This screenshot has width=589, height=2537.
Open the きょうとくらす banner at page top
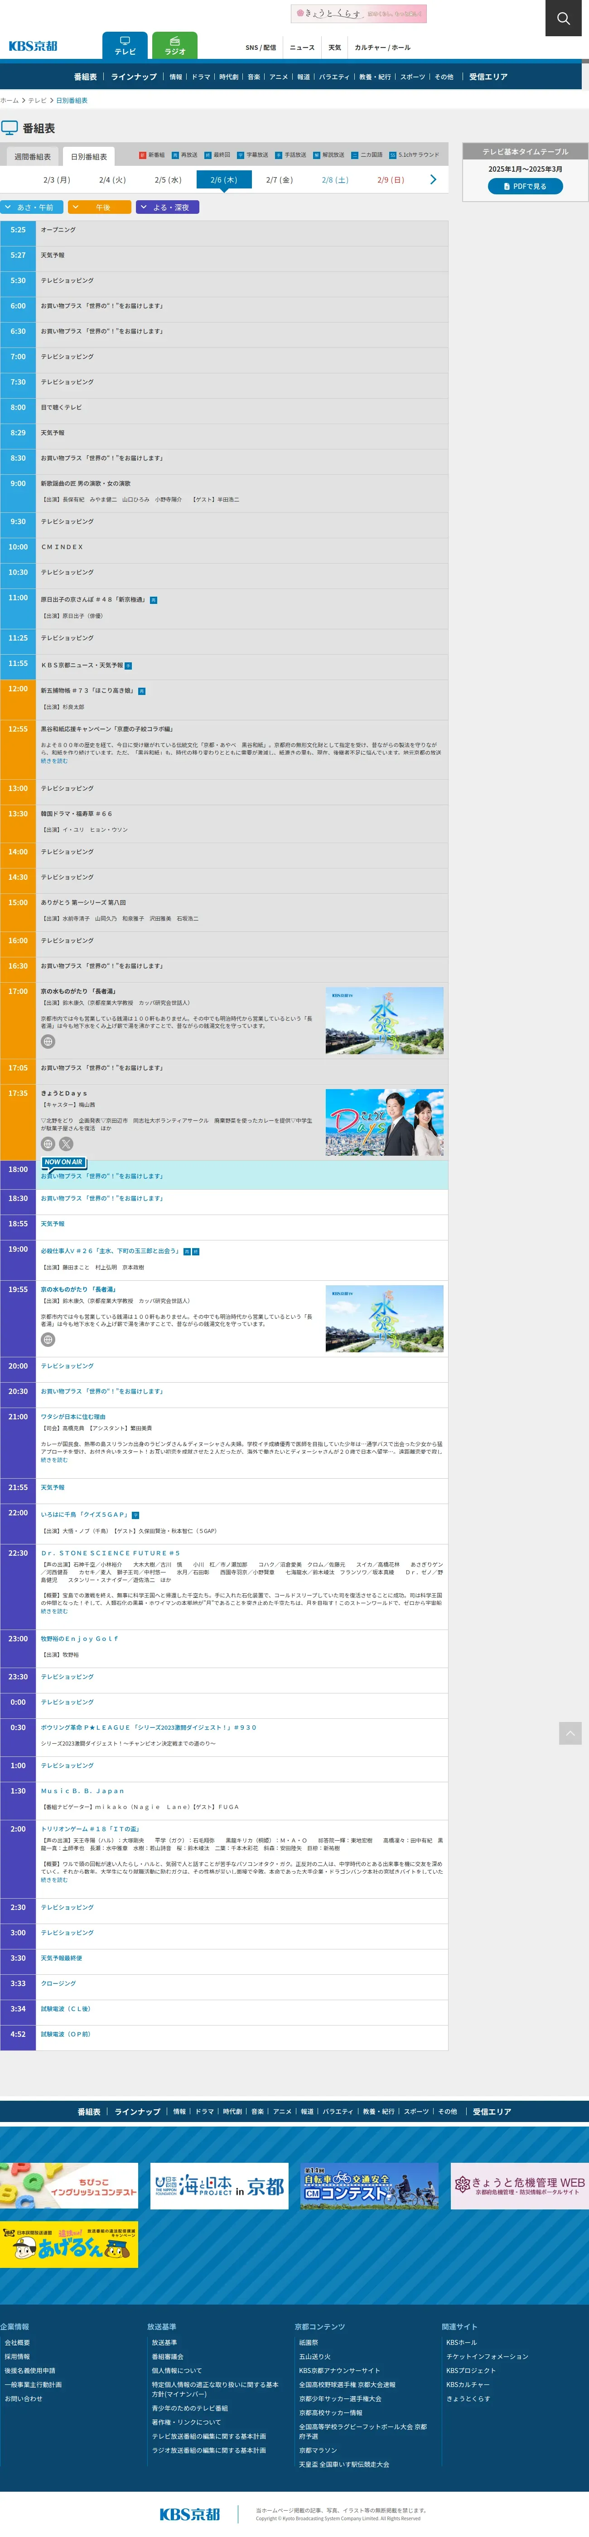(358, 14)
